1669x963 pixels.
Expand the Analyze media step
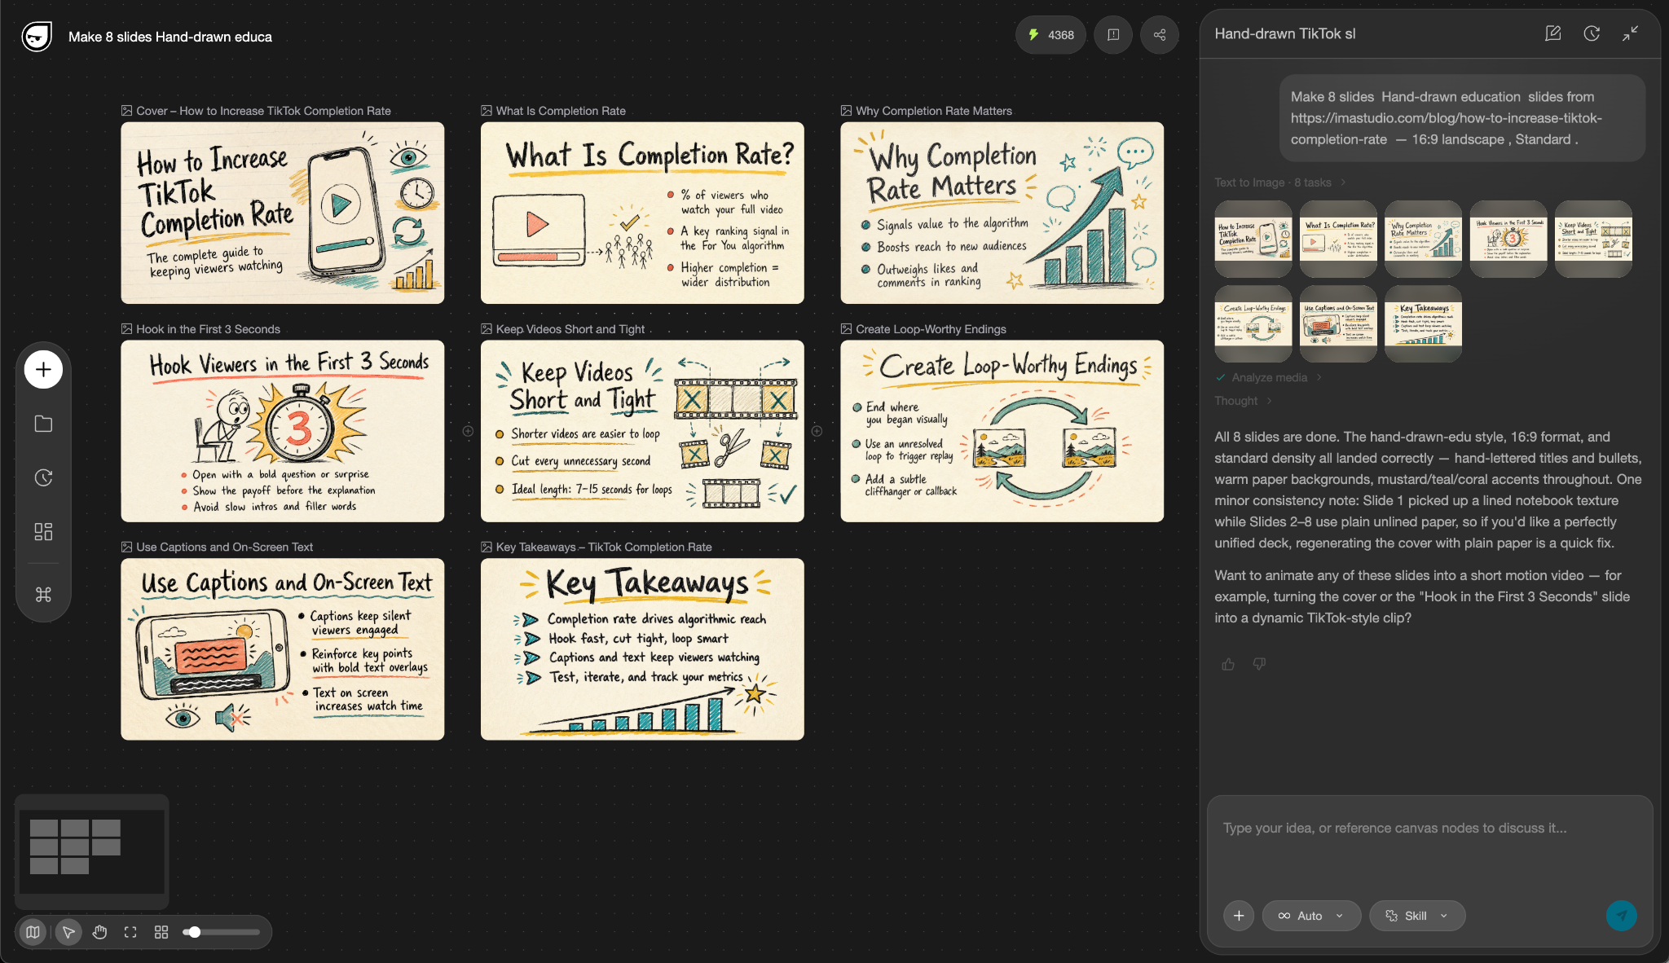(1269, 377)
